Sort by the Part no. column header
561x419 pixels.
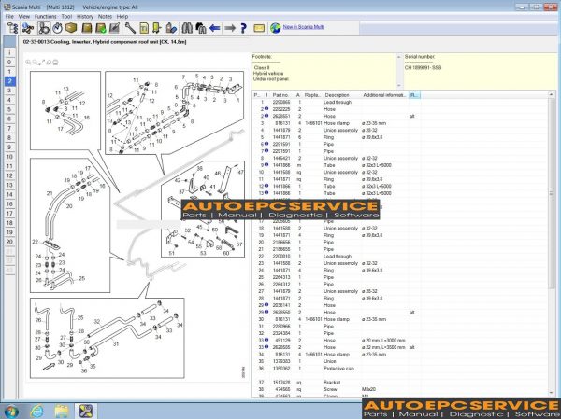282,95
